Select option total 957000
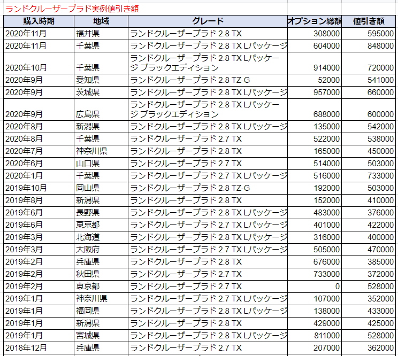This screenshot has width=398, height=356. point(315,92)
